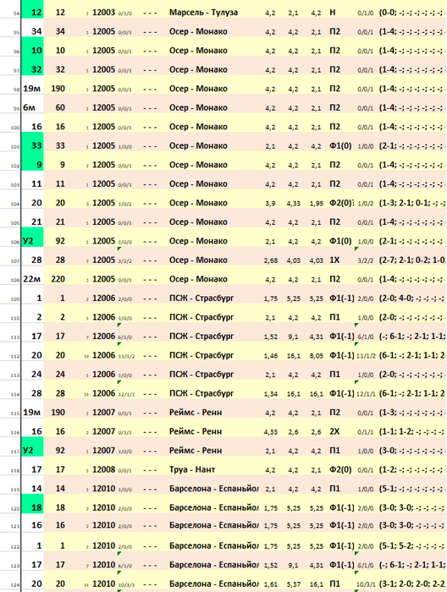
Task: Select the value 60 cell
Action: point(60,107)
